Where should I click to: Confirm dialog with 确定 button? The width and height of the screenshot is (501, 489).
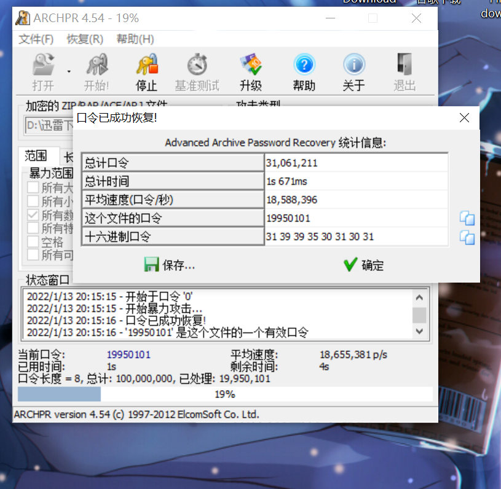(x=363, y=265)
